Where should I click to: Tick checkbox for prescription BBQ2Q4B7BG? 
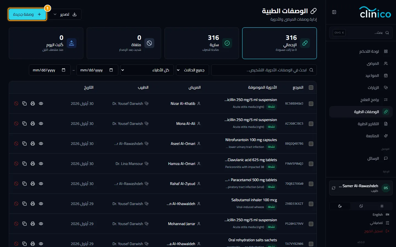(x=311, y=144)
